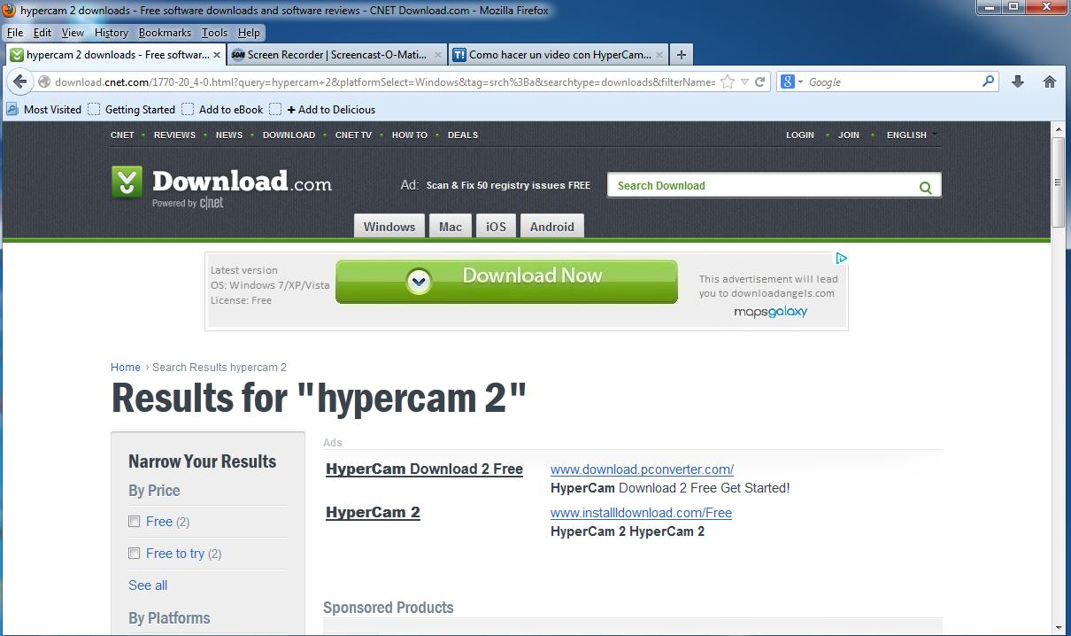Open the Bookmarks menu
The width and height of the screenshot is (1071, 636).
click(165, 32)
